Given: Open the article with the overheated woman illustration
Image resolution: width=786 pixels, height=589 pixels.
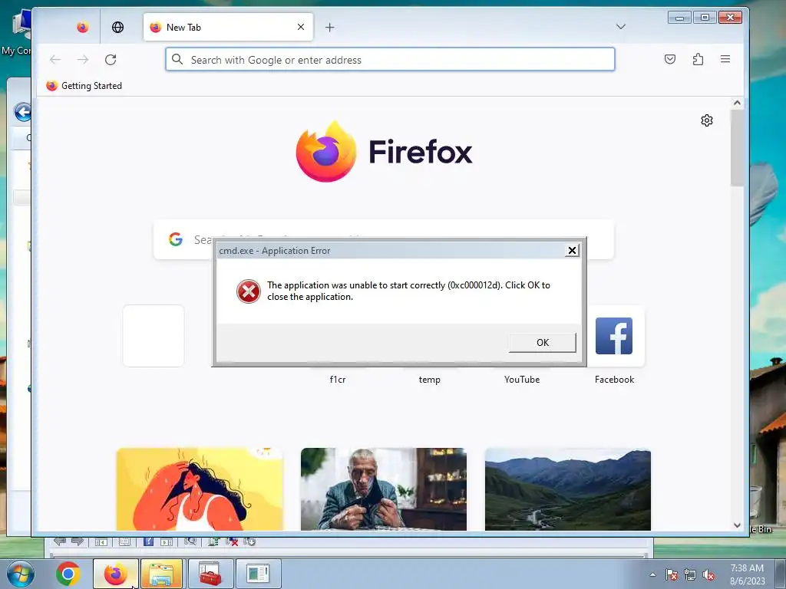Looking at the screenshot, I should click(x=200, y=489).
